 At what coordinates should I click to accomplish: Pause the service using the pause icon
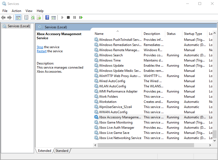(x=75, y=17)
